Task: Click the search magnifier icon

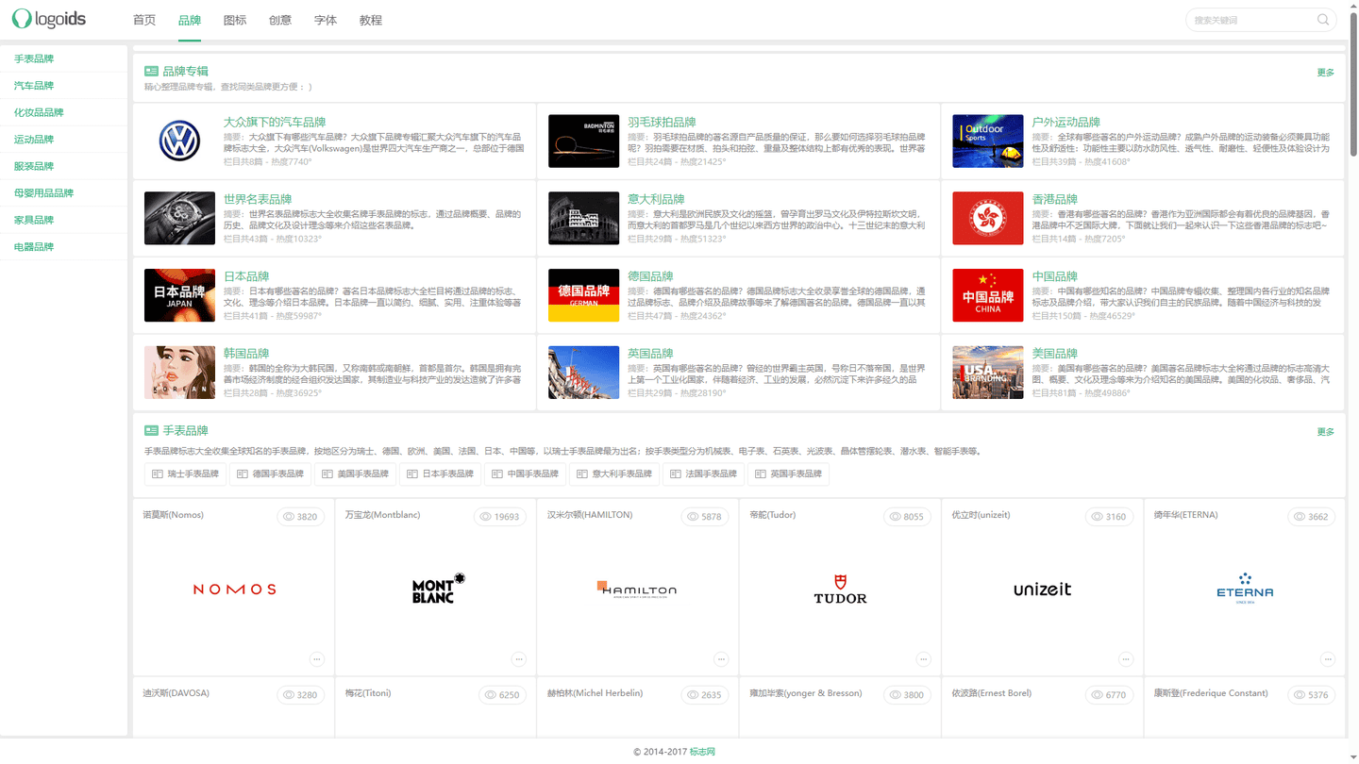Action: tap(1323, 20)
